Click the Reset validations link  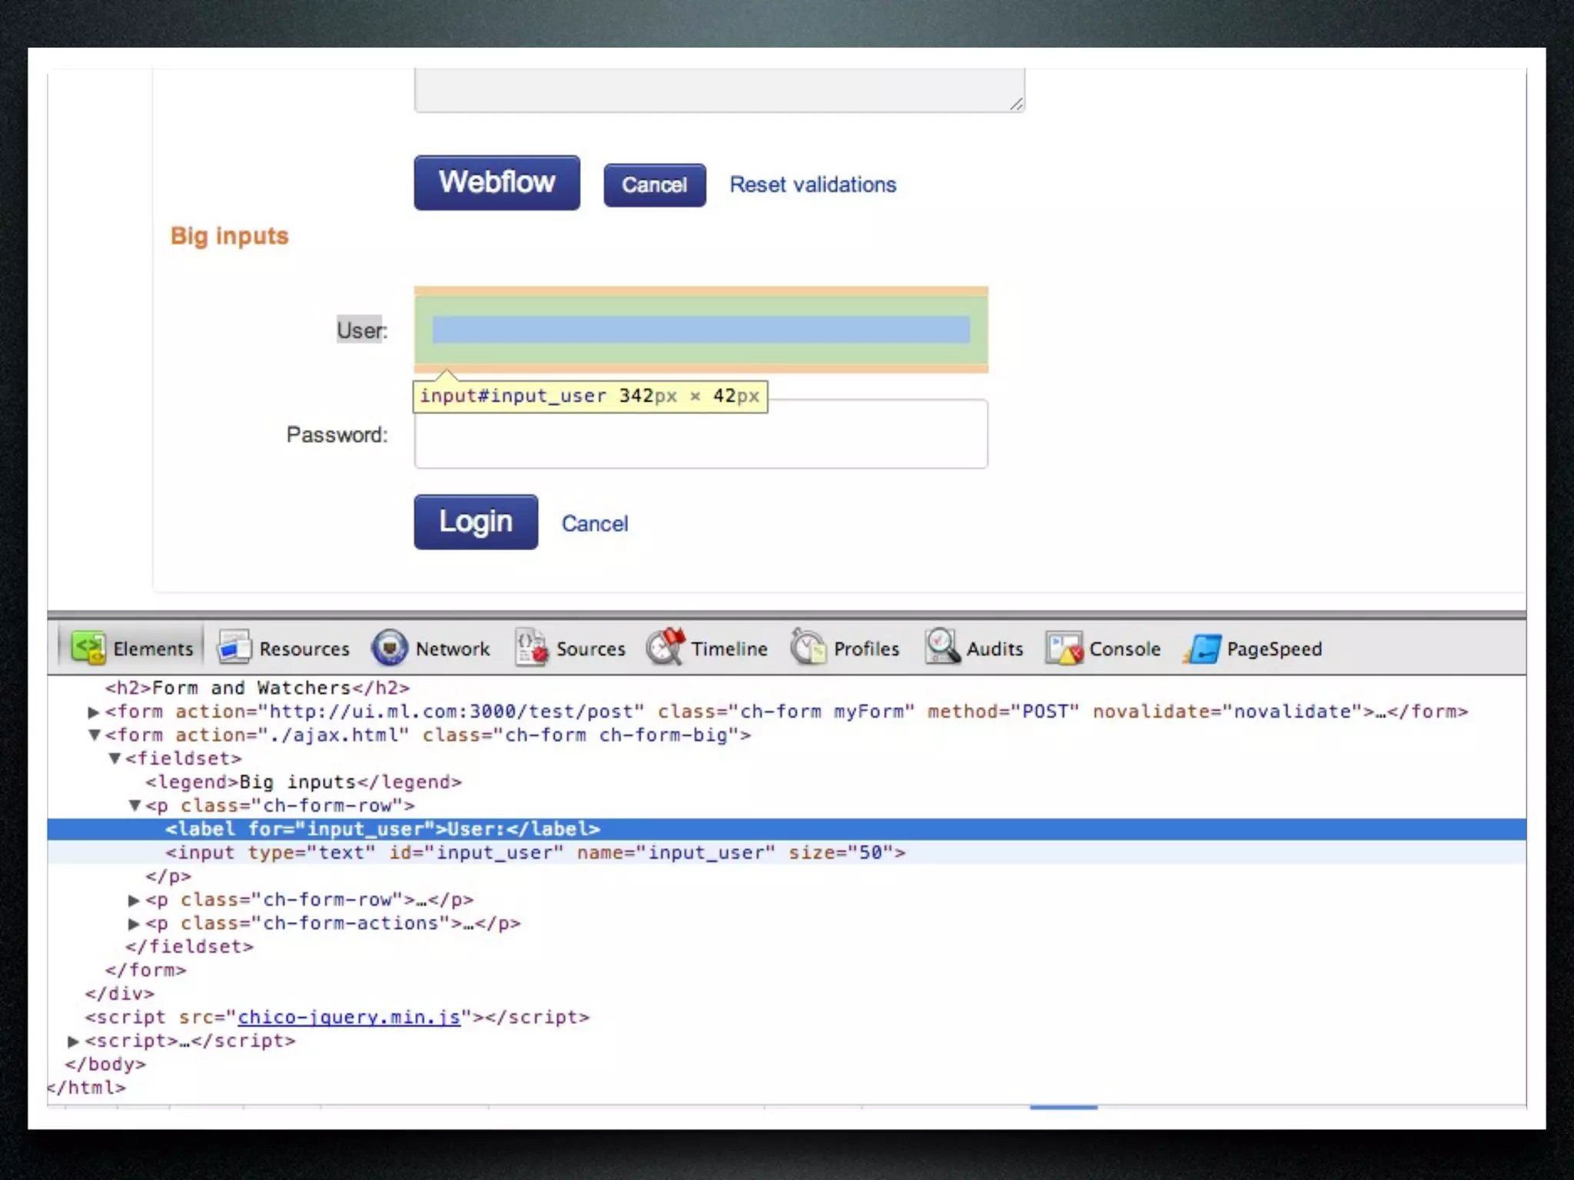coord(812,184)
